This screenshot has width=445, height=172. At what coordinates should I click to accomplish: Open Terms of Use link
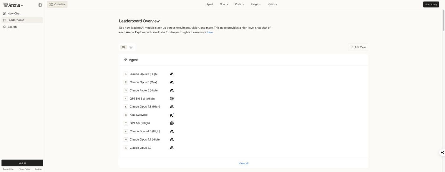[x=8, y=169]
